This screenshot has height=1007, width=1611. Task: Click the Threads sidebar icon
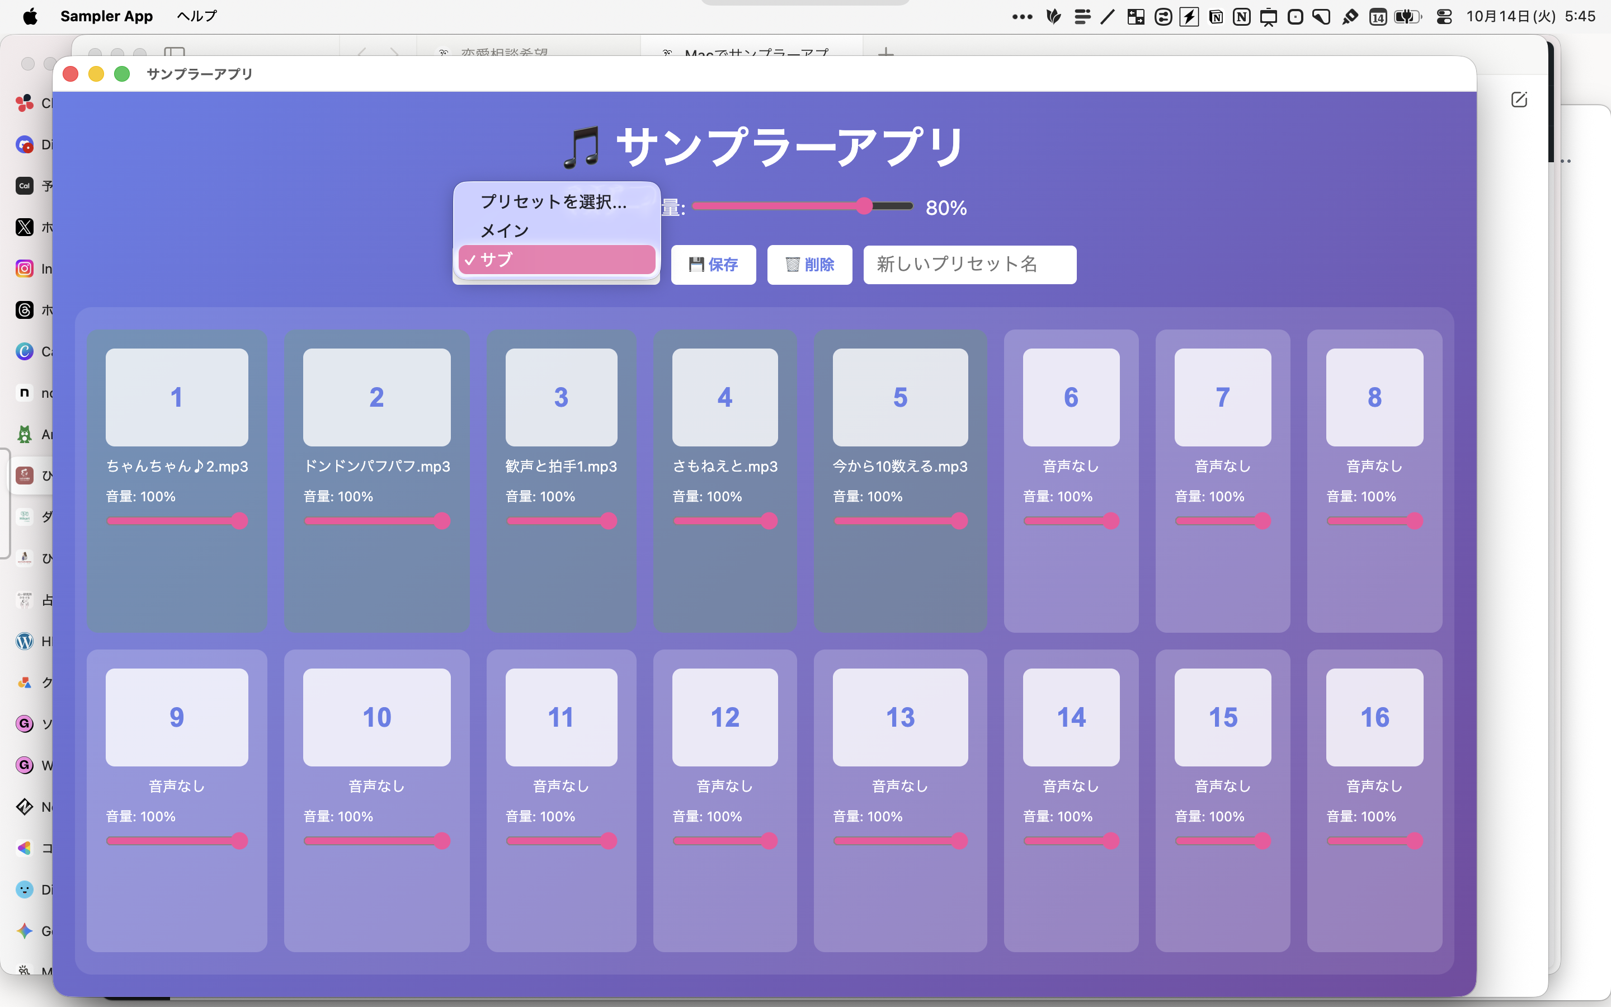pos(25,310)
